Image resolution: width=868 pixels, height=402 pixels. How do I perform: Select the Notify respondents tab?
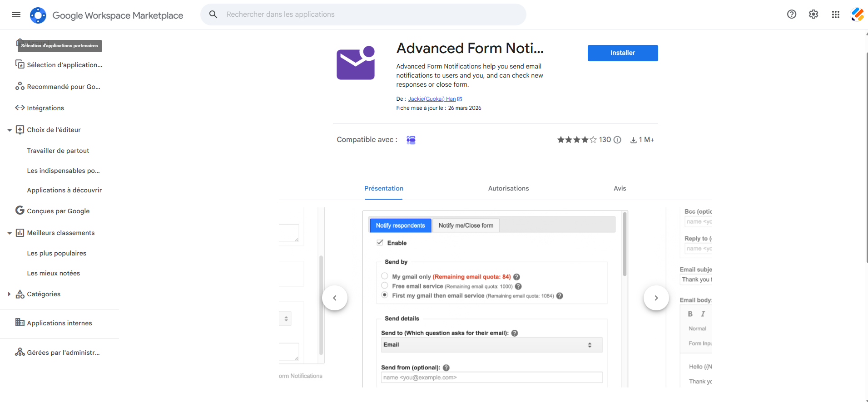click(401, 226)
